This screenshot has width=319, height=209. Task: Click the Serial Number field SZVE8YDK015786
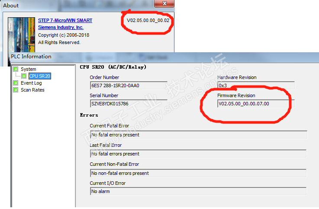click(129, 104)
